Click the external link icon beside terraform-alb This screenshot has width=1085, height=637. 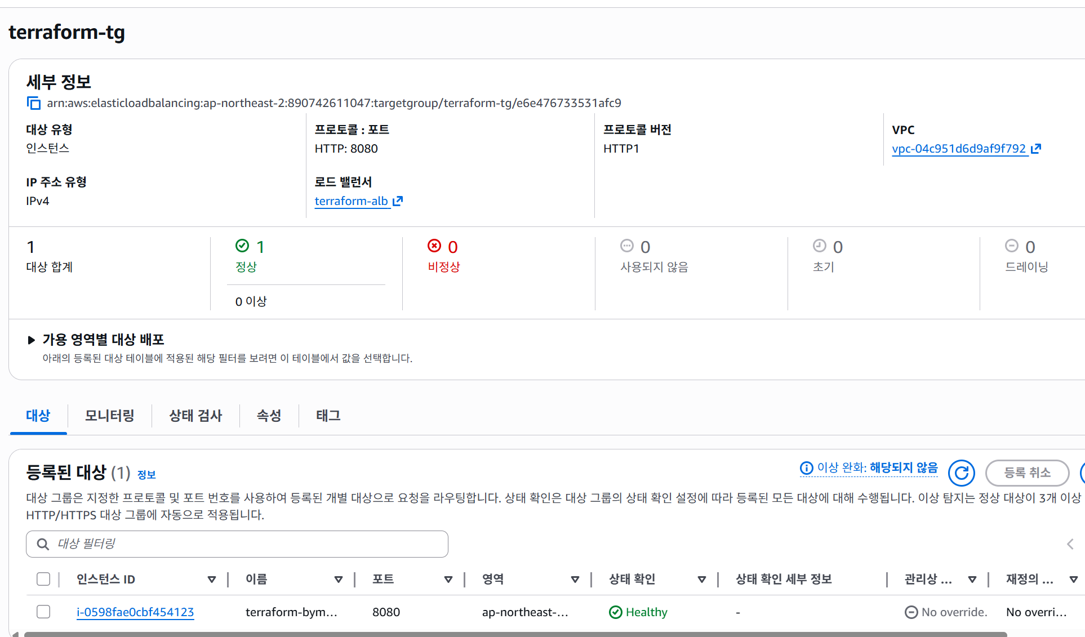pyautogui.click(x=398, y=201)
